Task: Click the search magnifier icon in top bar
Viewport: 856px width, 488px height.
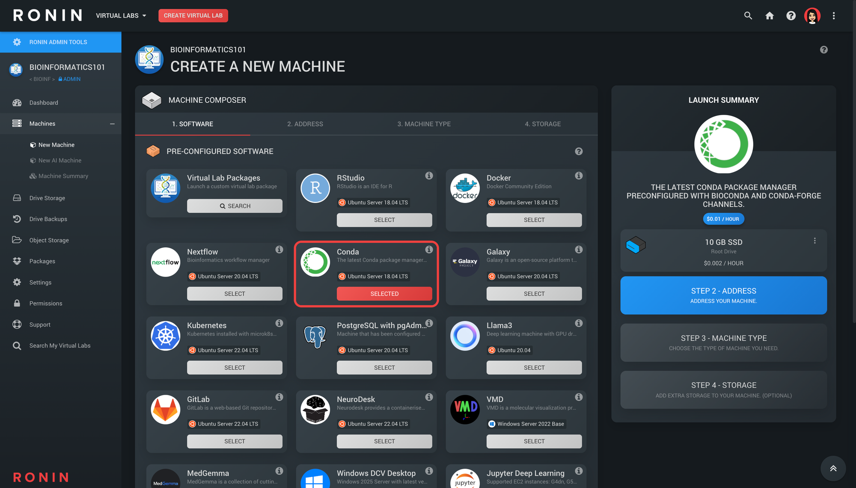Action: point(748,16)
